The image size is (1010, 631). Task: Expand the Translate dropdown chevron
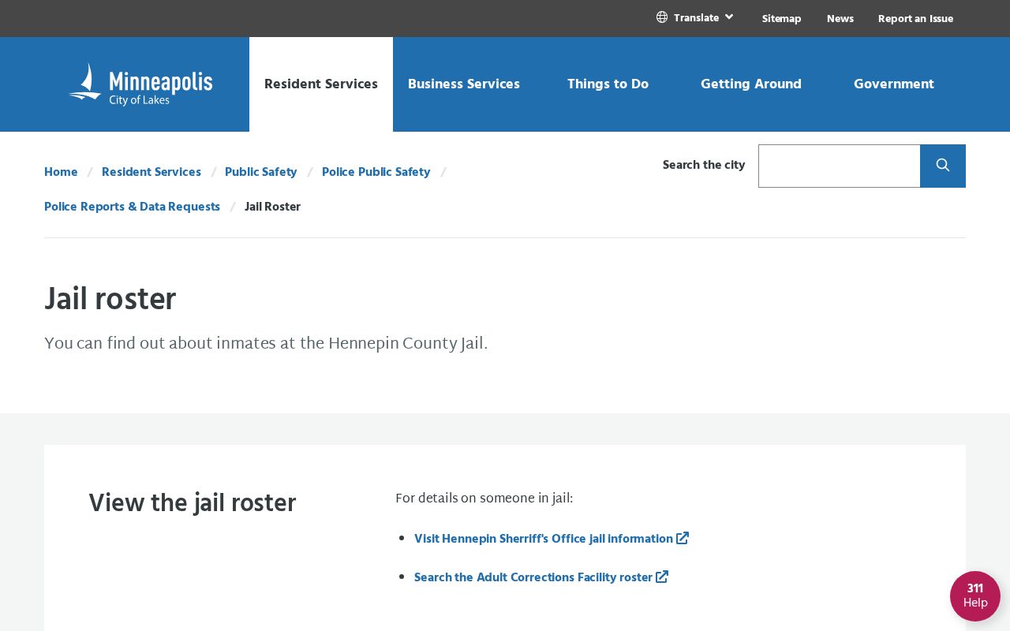pyautogui.click(x=729, y=17)
